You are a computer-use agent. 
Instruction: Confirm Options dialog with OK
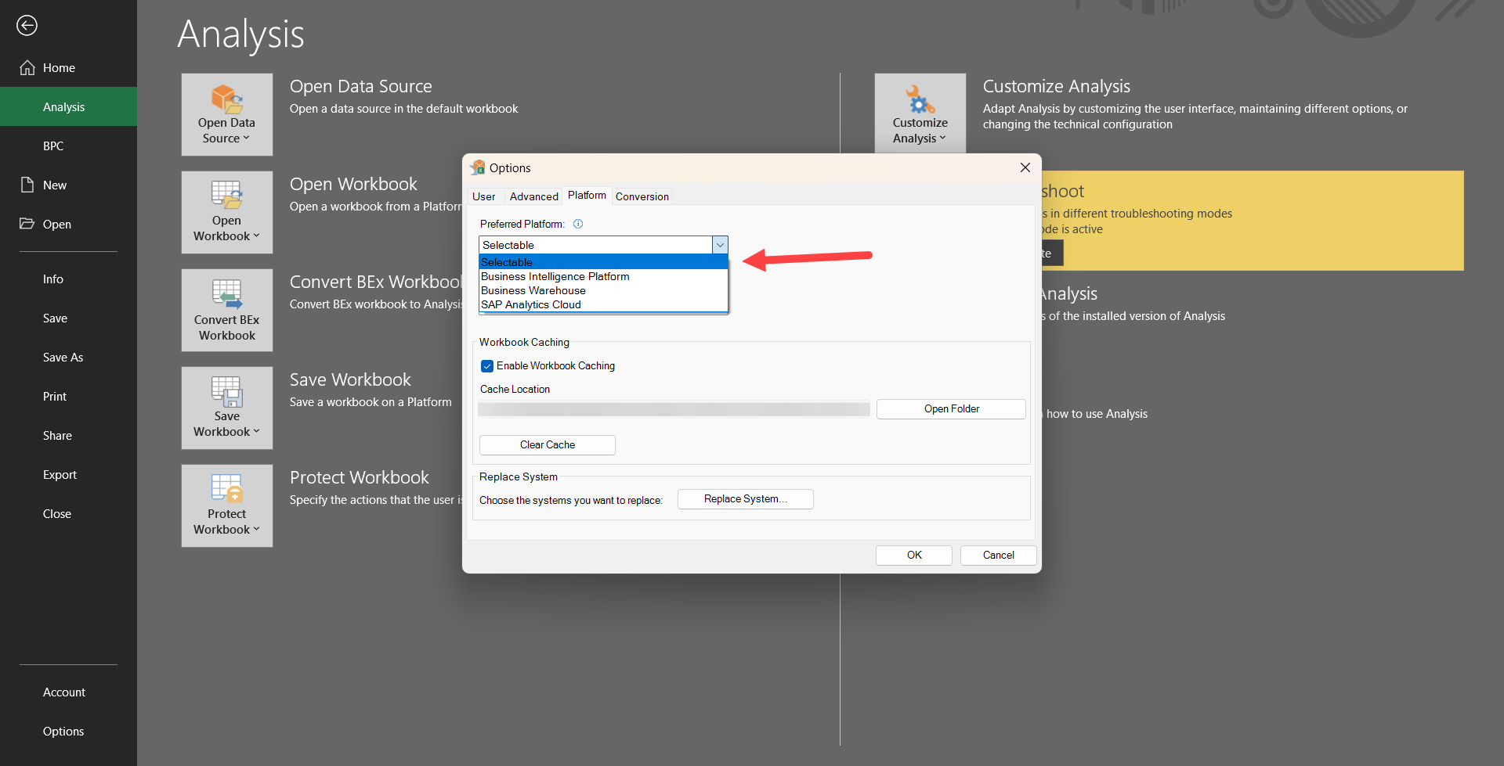click(x=914, y=556)
